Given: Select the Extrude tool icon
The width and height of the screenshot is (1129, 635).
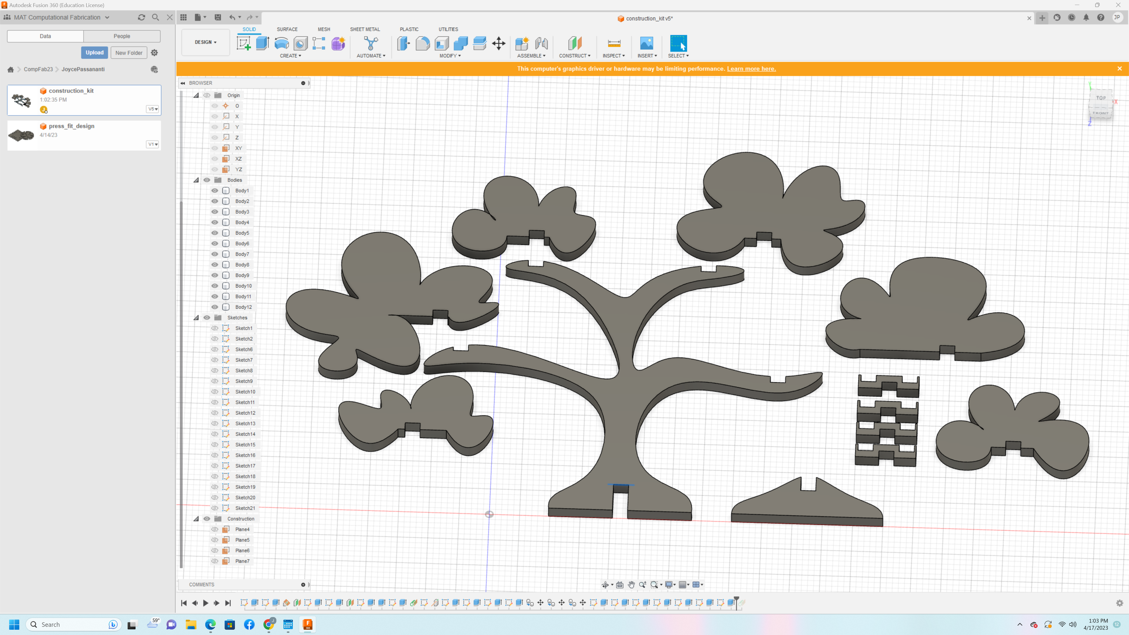Looking at the screenshot, I should tap(263, 43).
